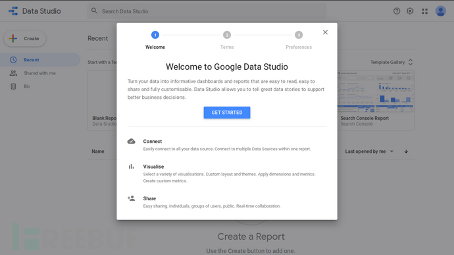The height and width of the screenshot is (255, 454).
Task: Click the Connect cloud icon
Action: [131, 141]
